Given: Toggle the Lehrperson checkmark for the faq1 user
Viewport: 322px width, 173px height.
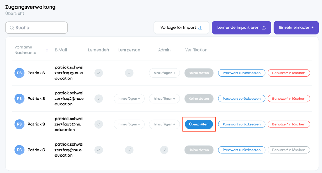Looking at the screenshot, I should (x=129, y=73).
